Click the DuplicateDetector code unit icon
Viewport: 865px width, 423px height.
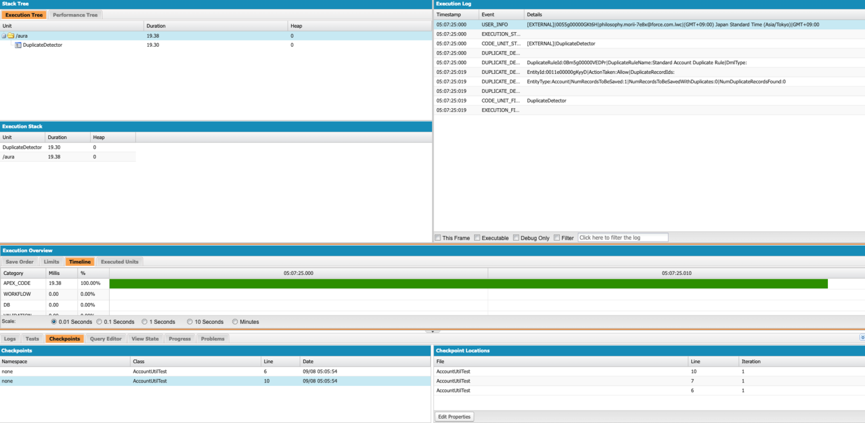[19, 45]
